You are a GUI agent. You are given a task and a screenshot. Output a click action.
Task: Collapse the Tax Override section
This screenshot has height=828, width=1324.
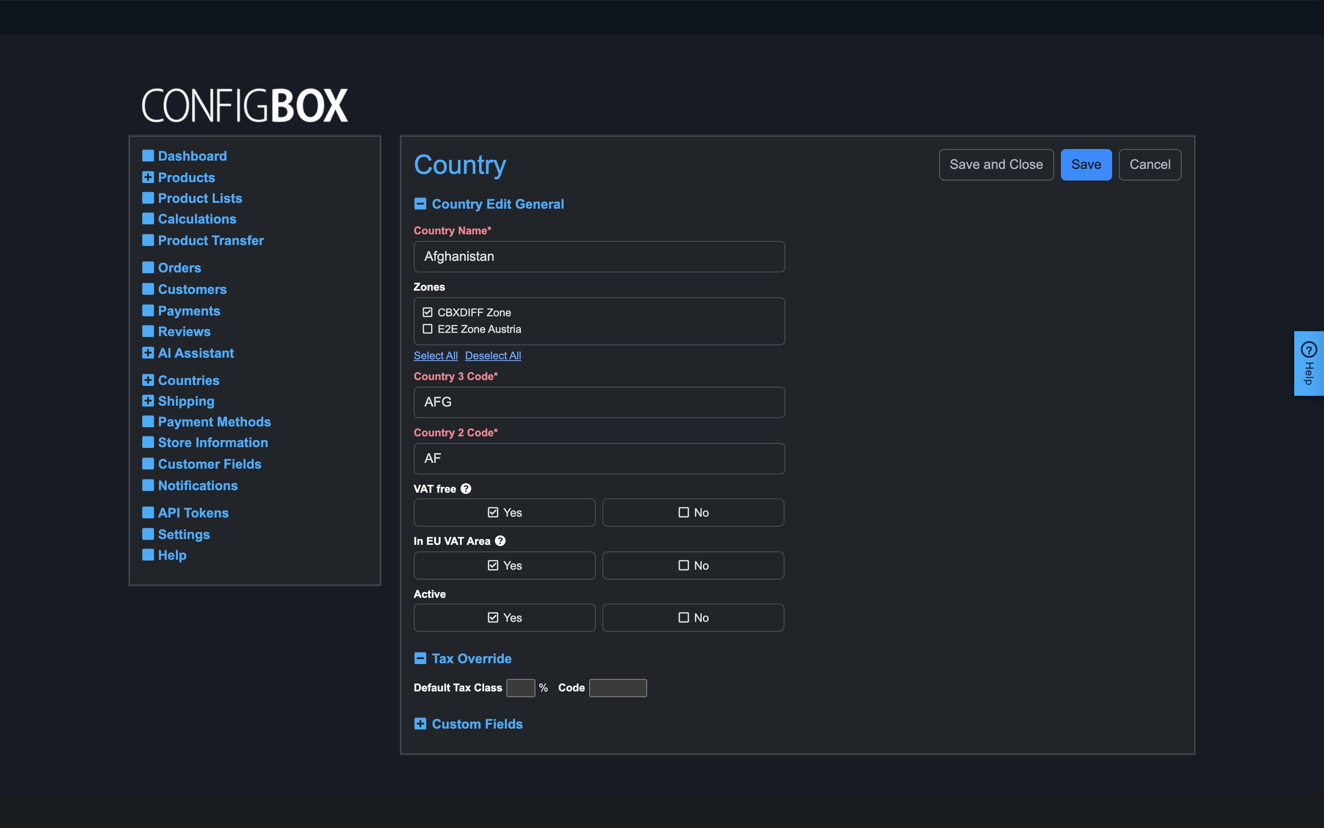(x=420, y=659)
